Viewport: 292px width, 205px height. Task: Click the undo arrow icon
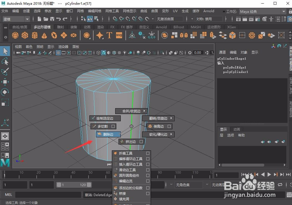59,19
